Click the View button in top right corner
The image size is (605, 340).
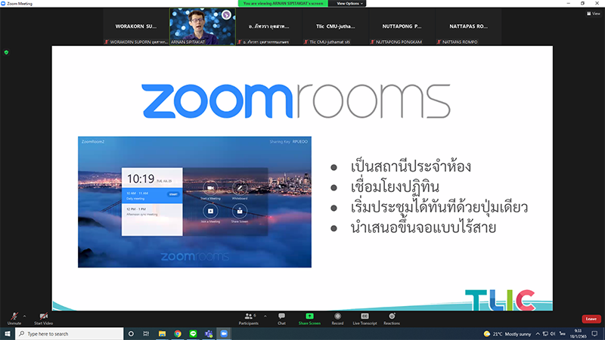pyautogui.click(x=594, y=14)
